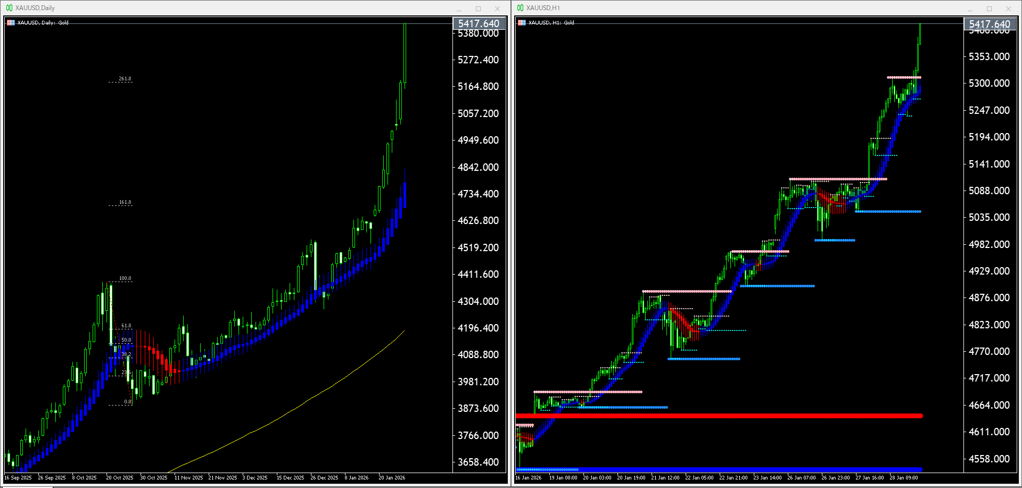Click the 4196.400 price on Daily axis
The width and height of the screenshot is (1022, 488).
(x=479, y=328)
